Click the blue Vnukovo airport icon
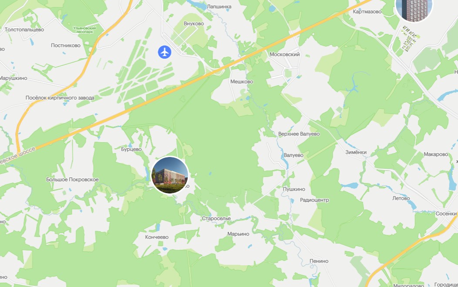Image resolution: width=458 pixels, height=287 pixels. coord(165,52)
